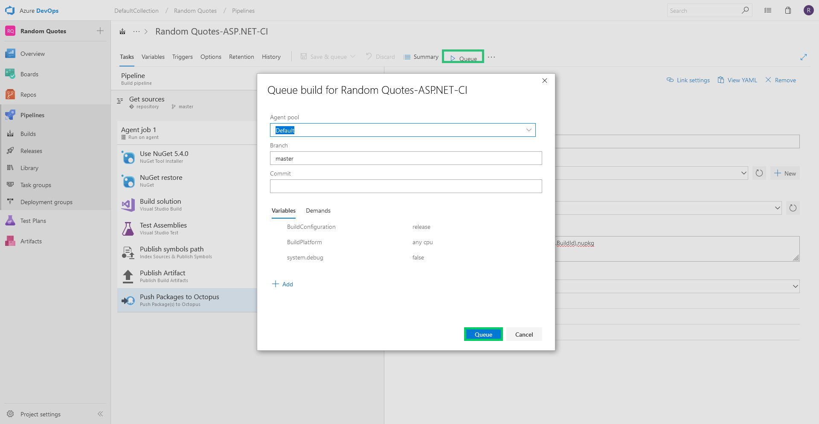The height and width of the screenshot is (424, 819).
Task: Open the work items list icon in header
Action: click(768, 10)
